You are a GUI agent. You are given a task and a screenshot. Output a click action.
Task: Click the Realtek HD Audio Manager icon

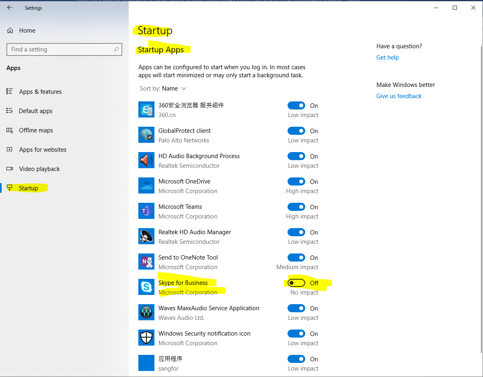coord(146,236)
